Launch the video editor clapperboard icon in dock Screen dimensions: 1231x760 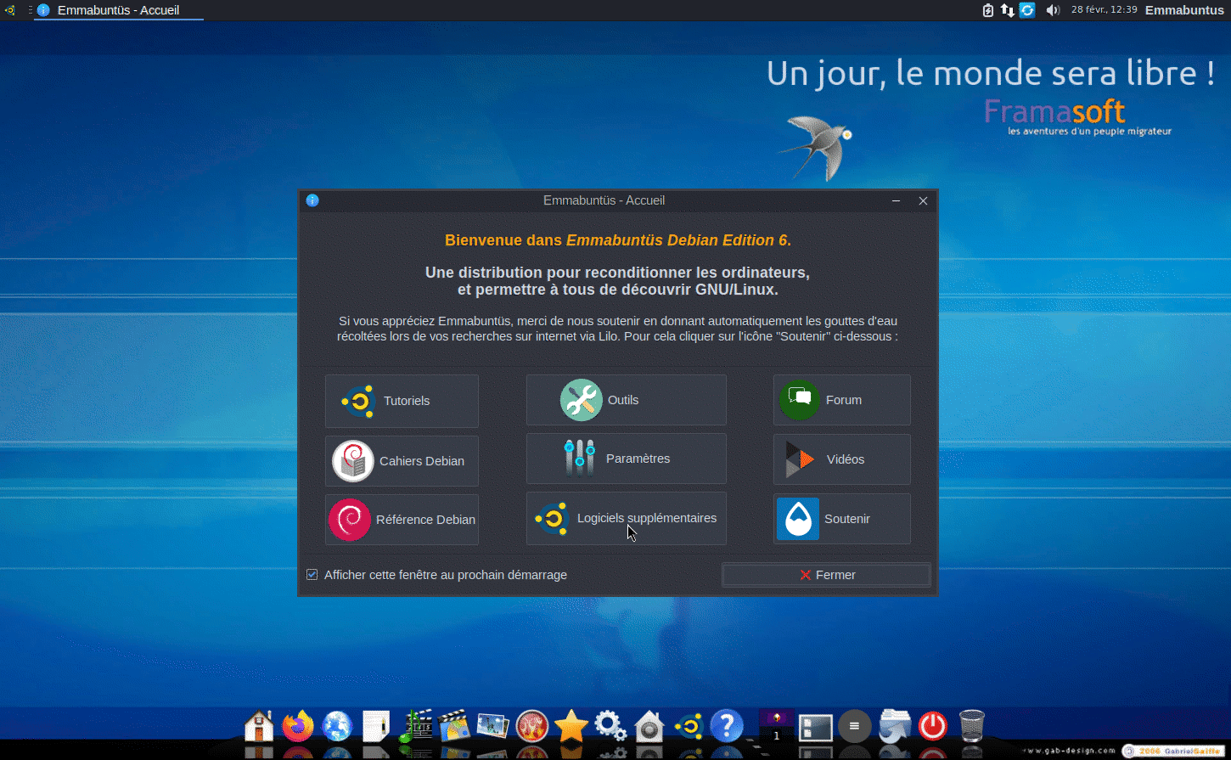coord(454,726)
